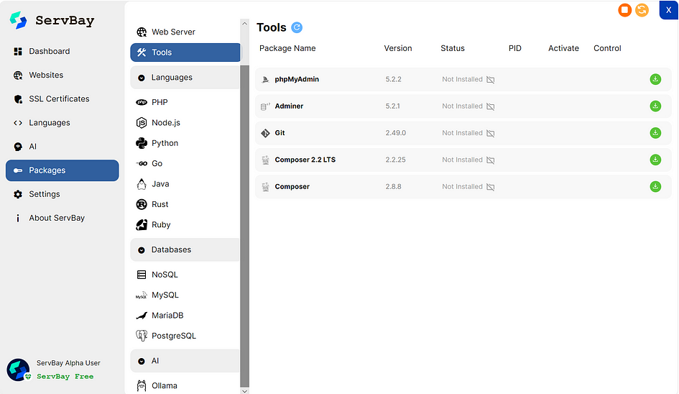The width and height of the screenshot is (679, 394).
Task: Close the window with the X button
Action: (x=669, y=10)
